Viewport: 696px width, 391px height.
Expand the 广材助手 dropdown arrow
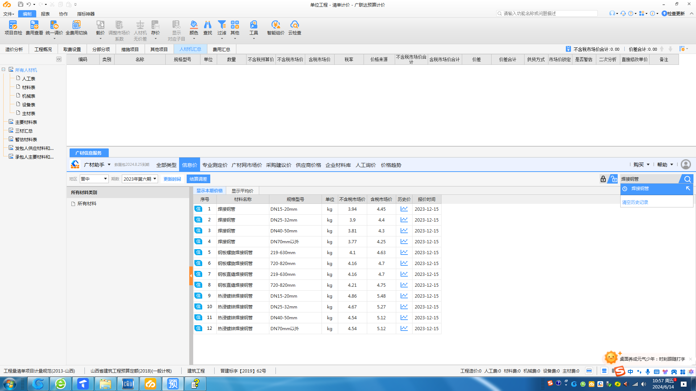click(x=109, y=165)
